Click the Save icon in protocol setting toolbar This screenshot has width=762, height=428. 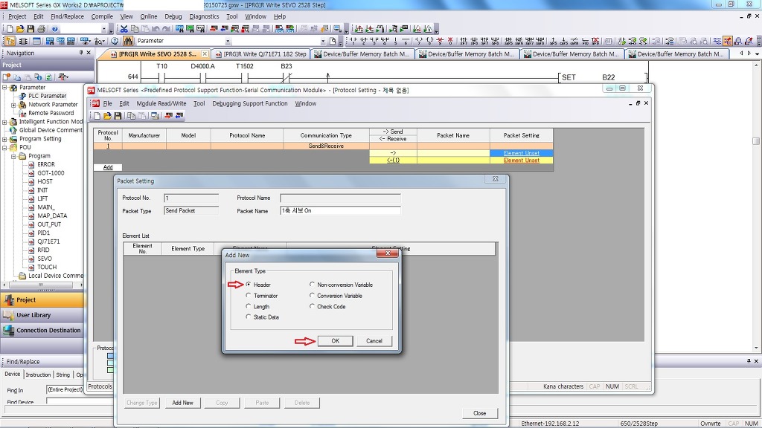click(118, 116)
